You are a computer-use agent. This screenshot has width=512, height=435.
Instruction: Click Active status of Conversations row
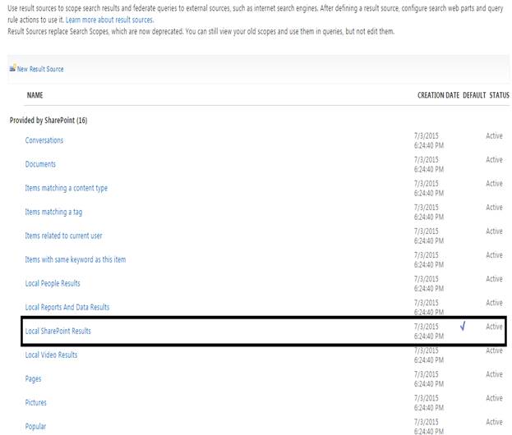click(494, 136)
